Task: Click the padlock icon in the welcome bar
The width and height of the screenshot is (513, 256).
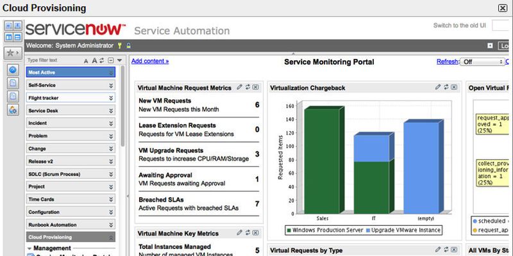Action: [x=129, y=45]
